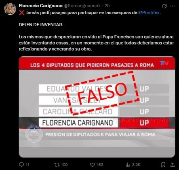
Task: Repost the tweet using the retweet arrows icon
Action: pos(57,165)
